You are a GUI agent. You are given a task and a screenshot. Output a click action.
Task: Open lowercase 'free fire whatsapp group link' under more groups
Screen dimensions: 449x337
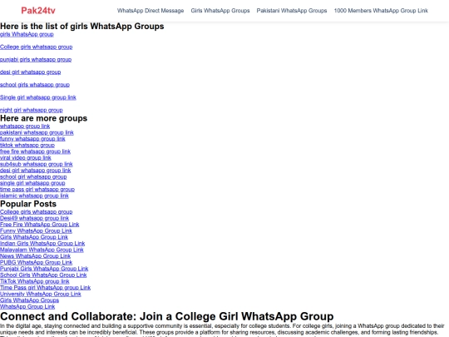pyautogui.click(x=35, y=151)
